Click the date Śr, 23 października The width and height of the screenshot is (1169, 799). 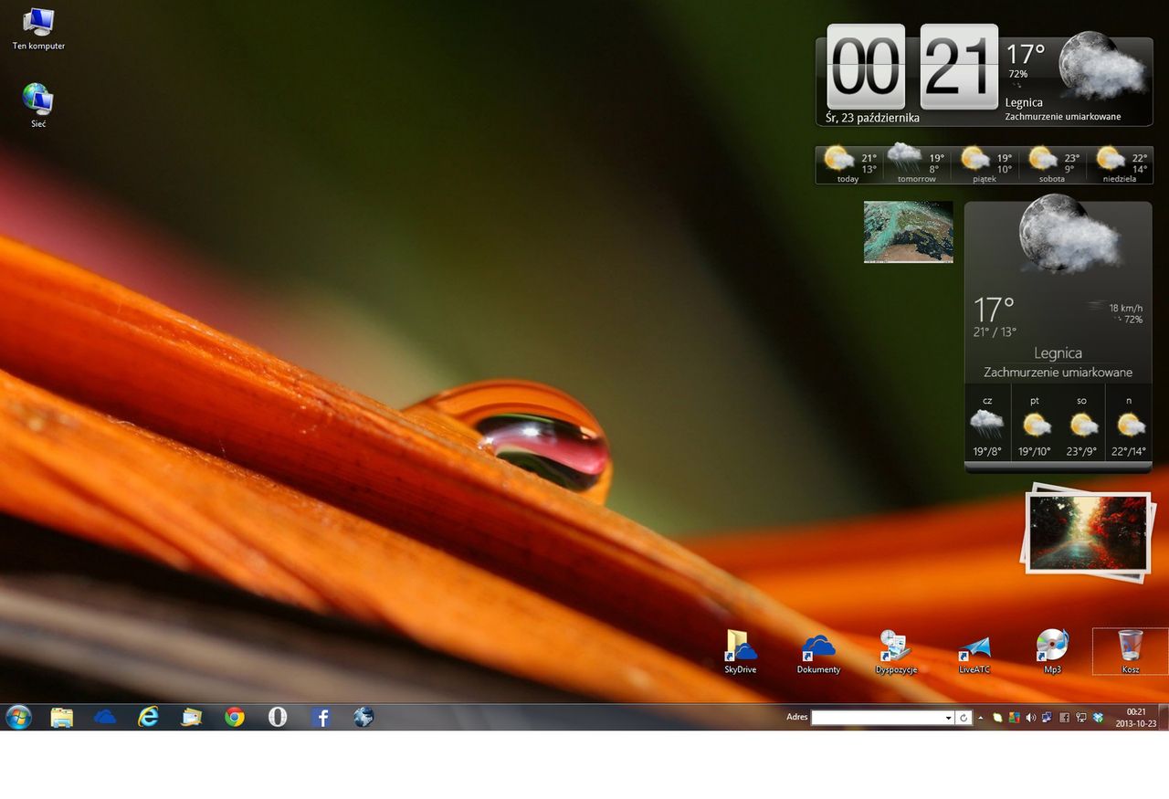(872, 118)
